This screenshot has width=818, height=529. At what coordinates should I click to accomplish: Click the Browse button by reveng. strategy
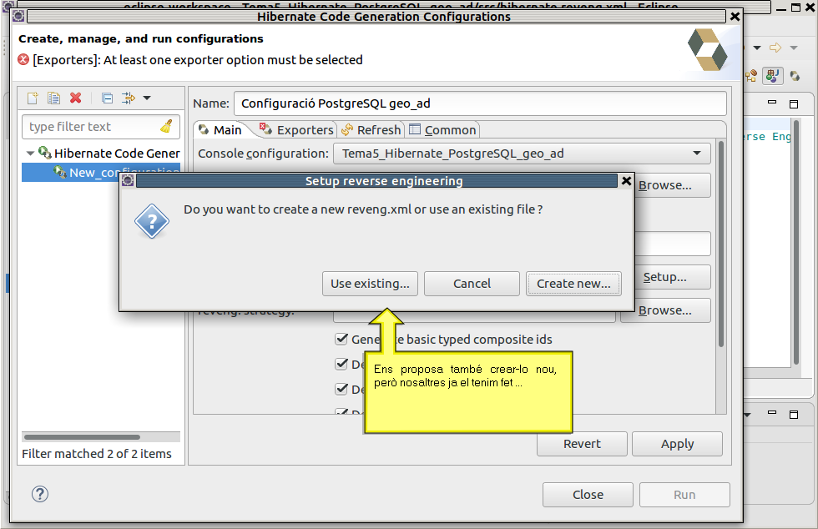coord(665,310)
